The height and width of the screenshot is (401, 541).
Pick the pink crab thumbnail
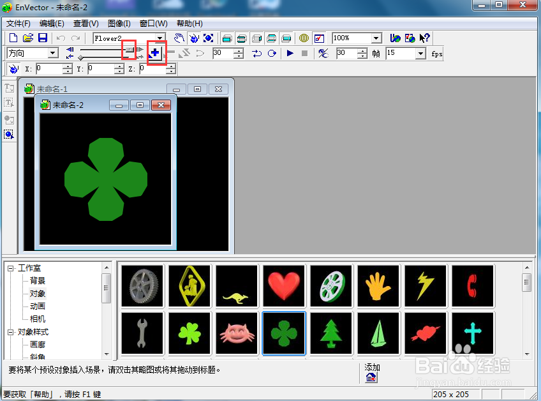tap(237, 333)
